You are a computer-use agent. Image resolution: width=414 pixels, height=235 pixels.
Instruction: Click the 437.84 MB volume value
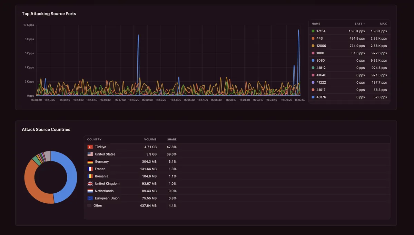pos(149,205)
